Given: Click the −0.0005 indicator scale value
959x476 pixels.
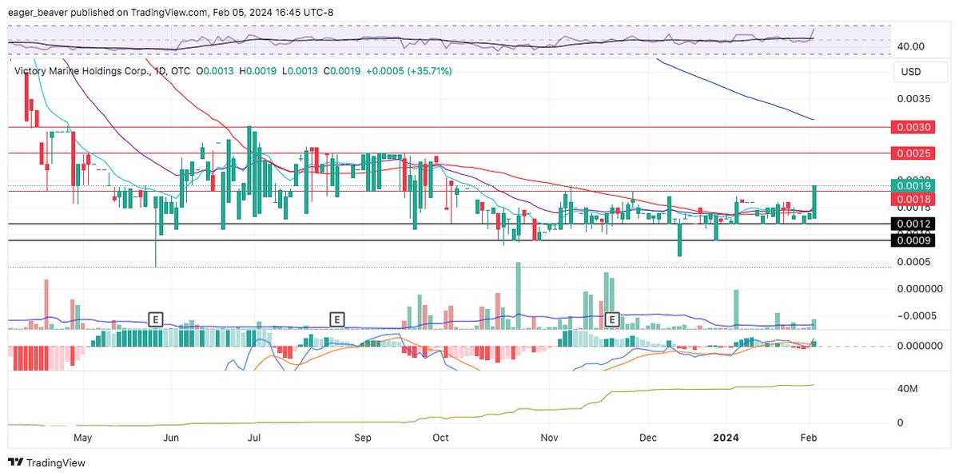Looking at the screenshot, I should pos(916,315).
